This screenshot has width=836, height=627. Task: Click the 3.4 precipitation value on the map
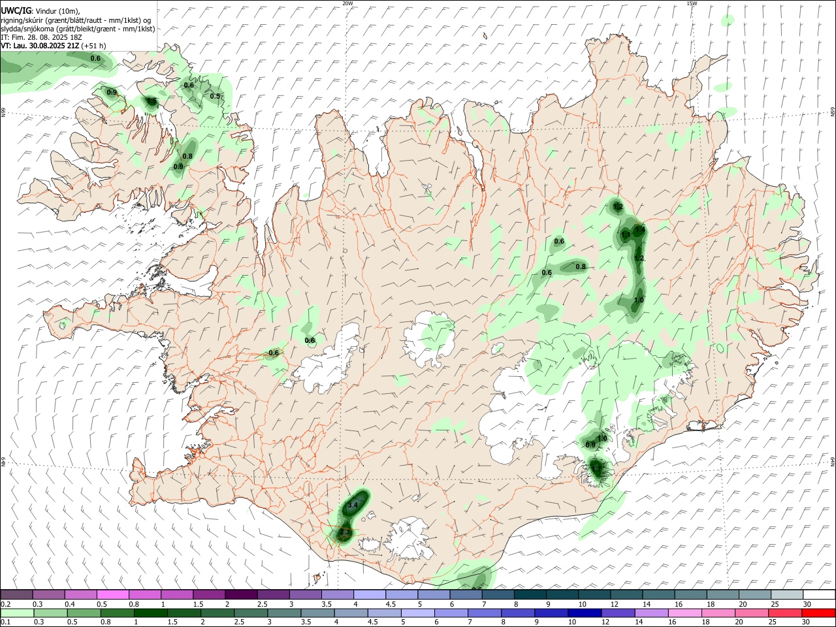353,506
